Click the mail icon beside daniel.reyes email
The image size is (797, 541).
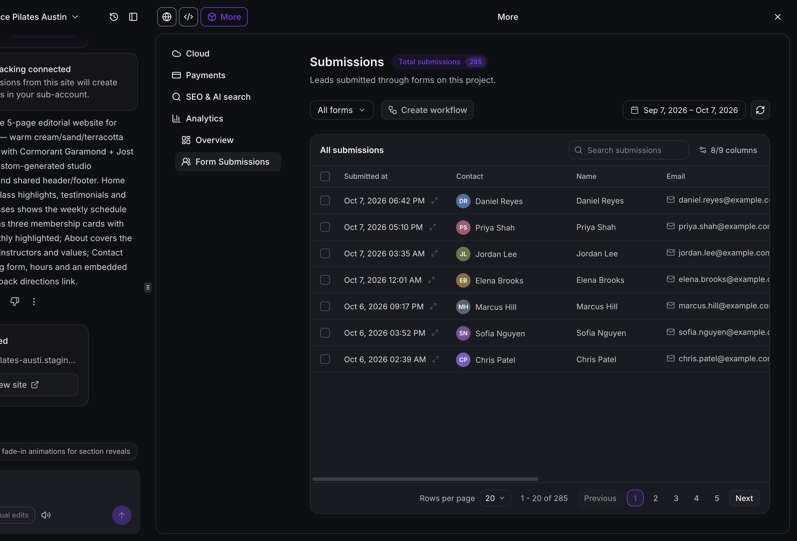coord(670,200)
